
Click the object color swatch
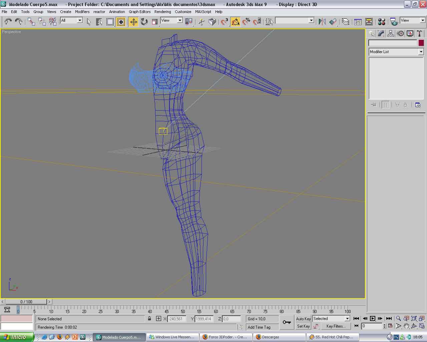pyautogui.click(x=421, y=43)
